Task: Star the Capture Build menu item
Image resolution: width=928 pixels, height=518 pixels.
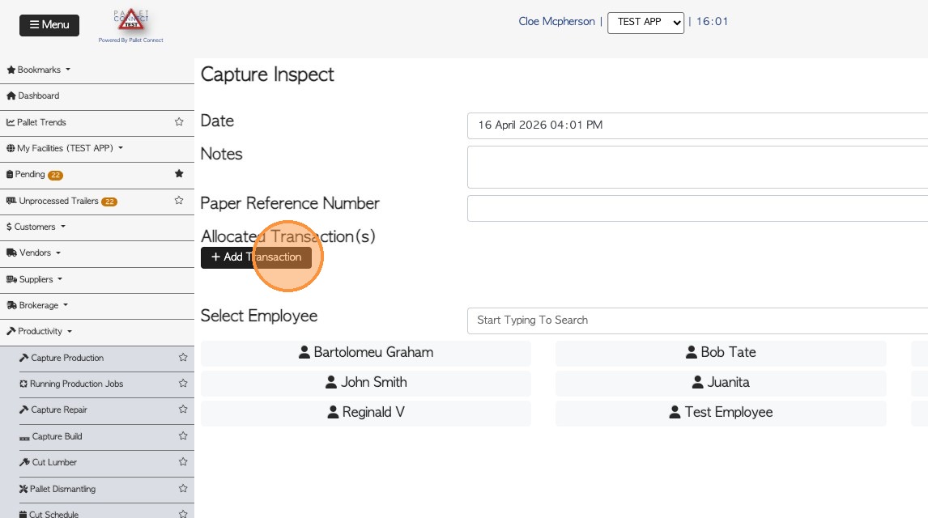Action: pyautogui.click(x=183, y=436)
